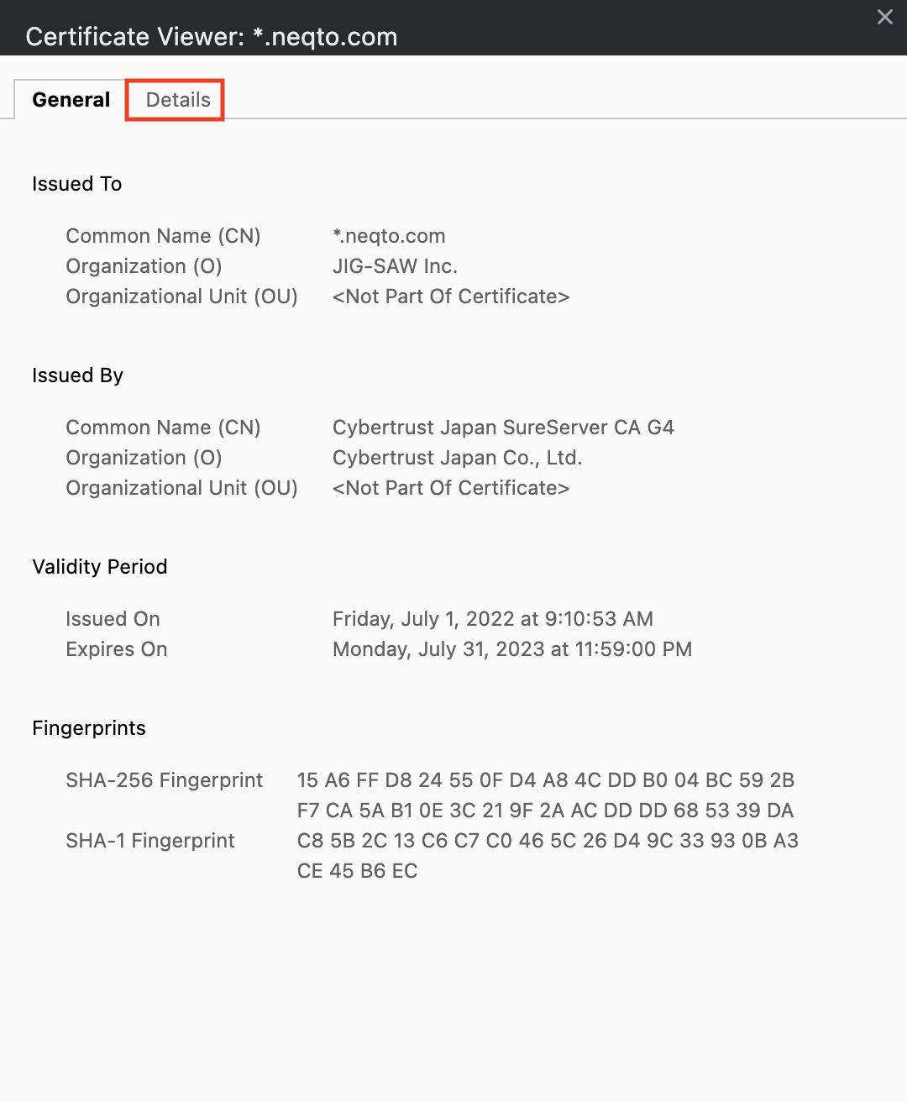The height and width of the screenshot is (1102, 907).
Task: Click the SHA-1 Fingerprint label
Action: (x=150, y=841)
